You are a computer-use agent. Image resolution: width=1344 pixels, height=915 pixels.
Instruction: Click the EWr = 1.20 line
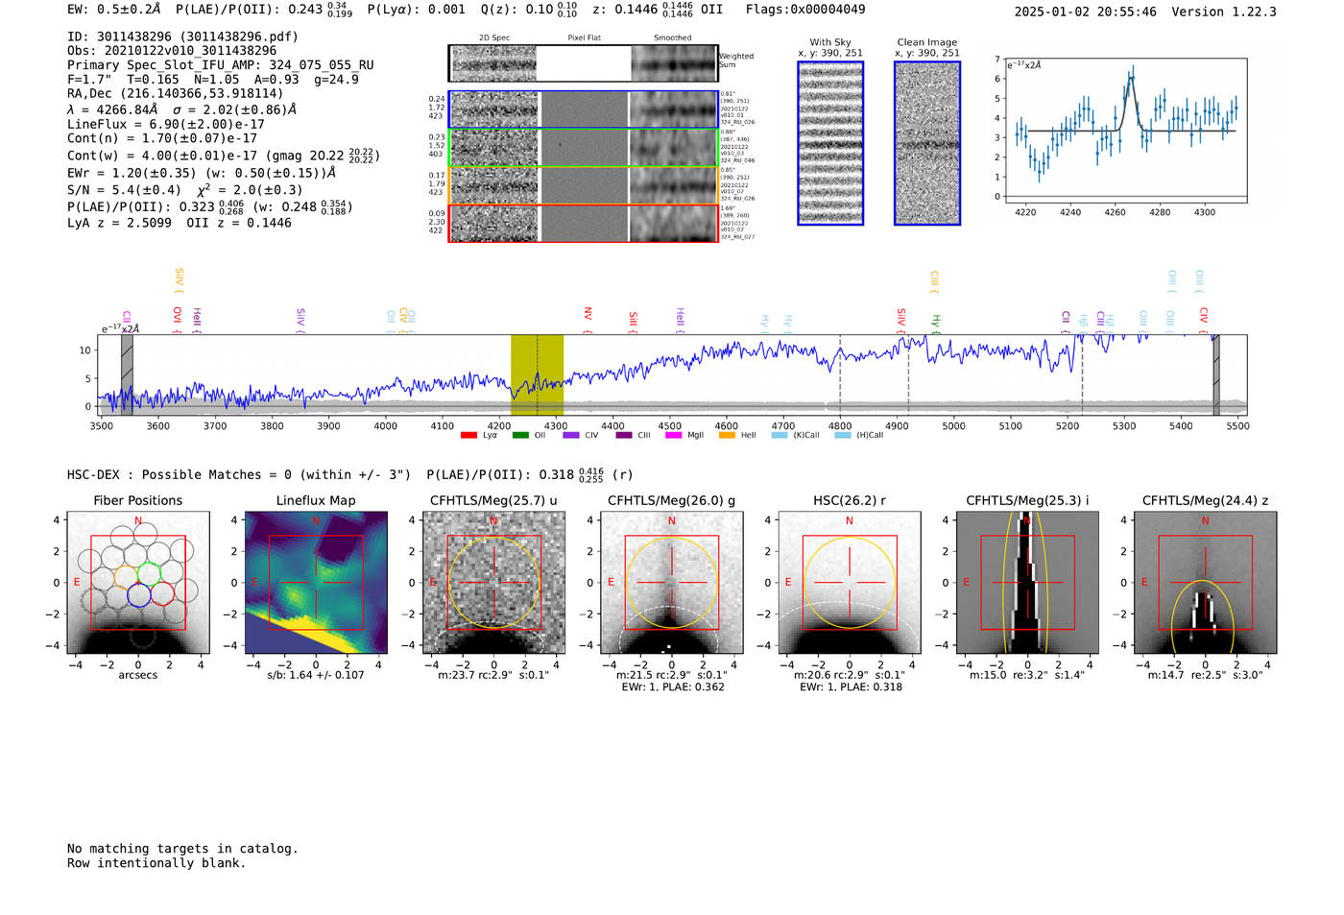tap(202, 173)
